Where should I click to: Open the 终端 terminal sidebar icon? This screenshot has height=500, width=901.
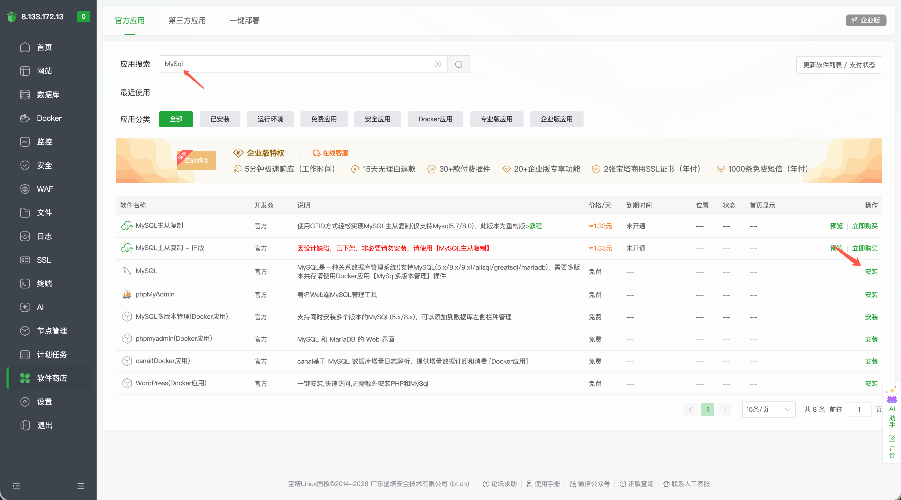[25, 284]
